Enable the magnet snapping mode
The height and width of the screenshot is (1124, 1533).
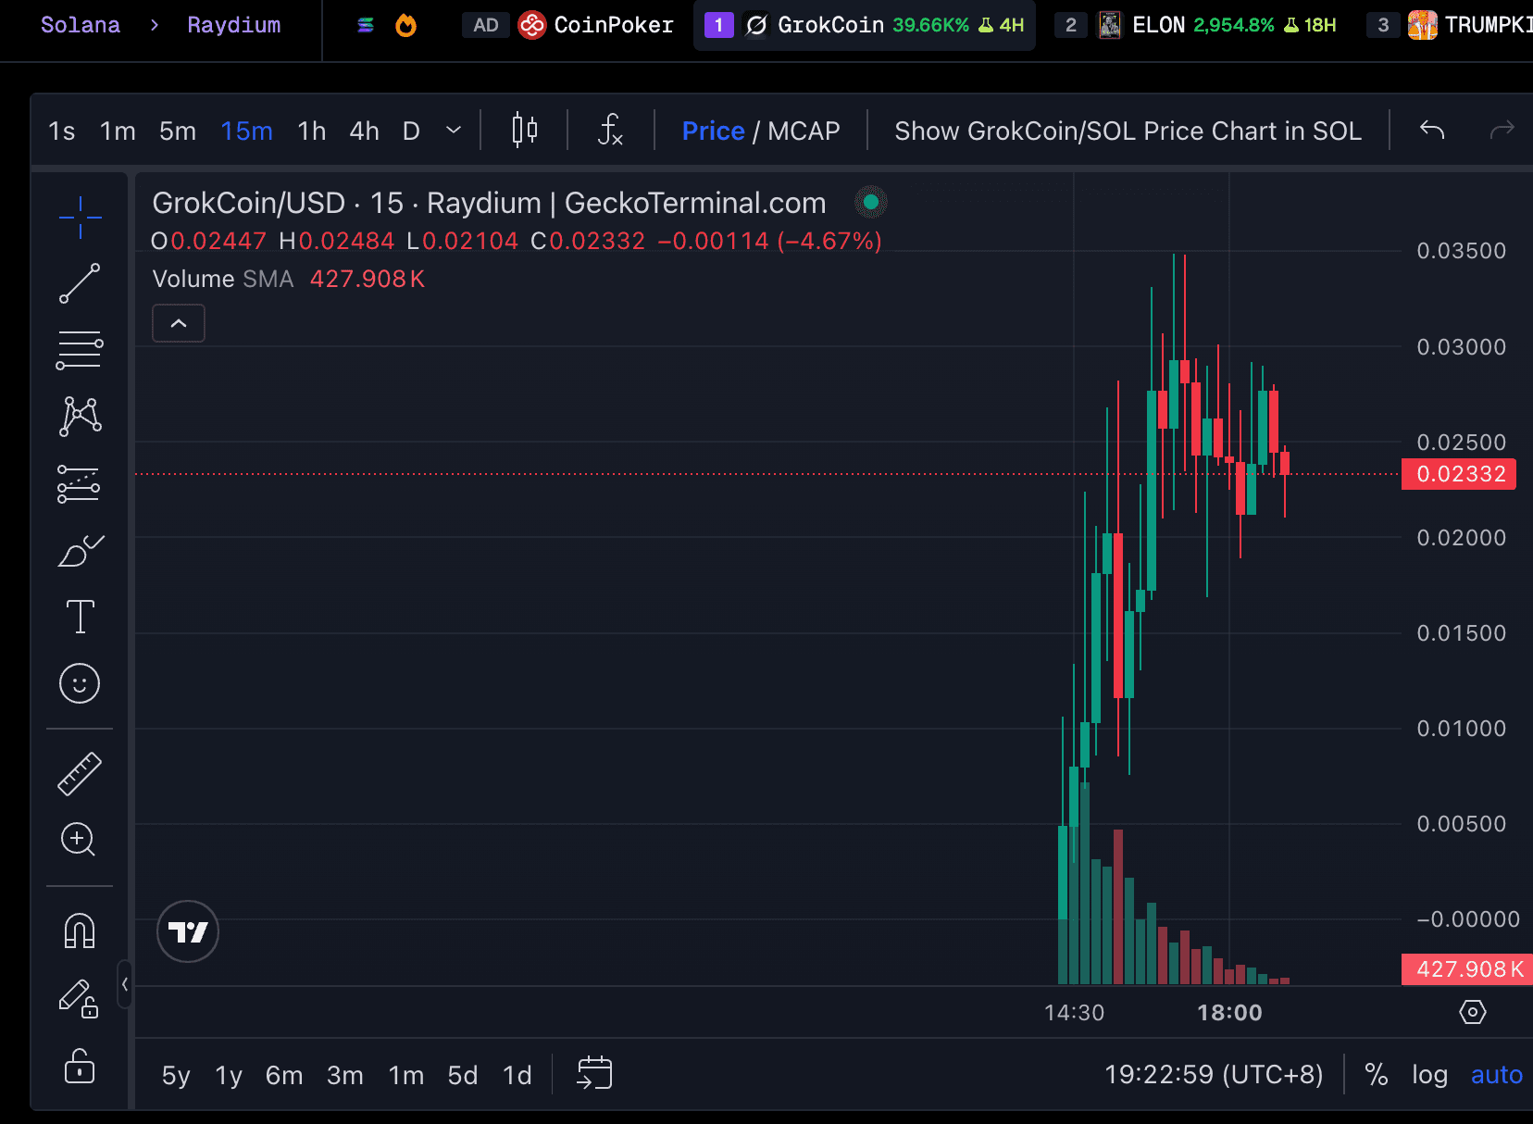click(x=80, y=931)
